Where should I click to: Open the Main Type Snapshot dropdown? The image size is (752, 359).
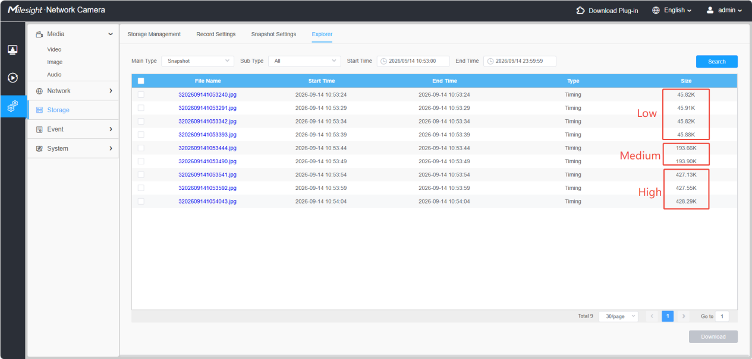198,61
